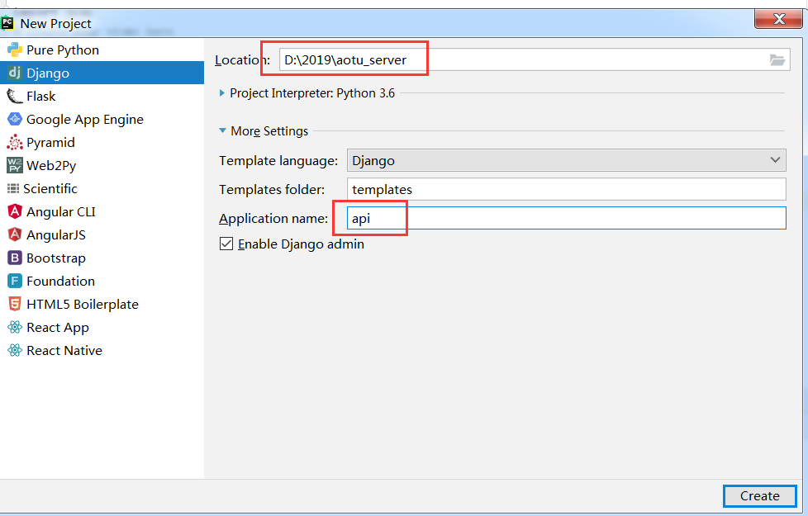
Task: Select Flask project type
Action: tap(102, 97)
